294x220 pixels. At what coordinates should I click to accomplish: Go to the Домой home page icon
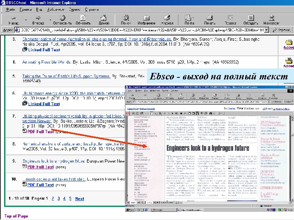(x=103, y=18)
